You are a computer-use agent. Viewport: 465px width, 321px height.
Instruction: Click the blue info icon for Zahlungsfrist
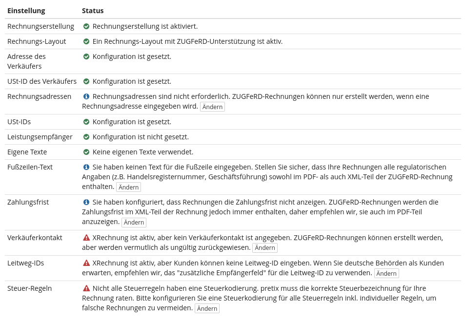[86, 202]
